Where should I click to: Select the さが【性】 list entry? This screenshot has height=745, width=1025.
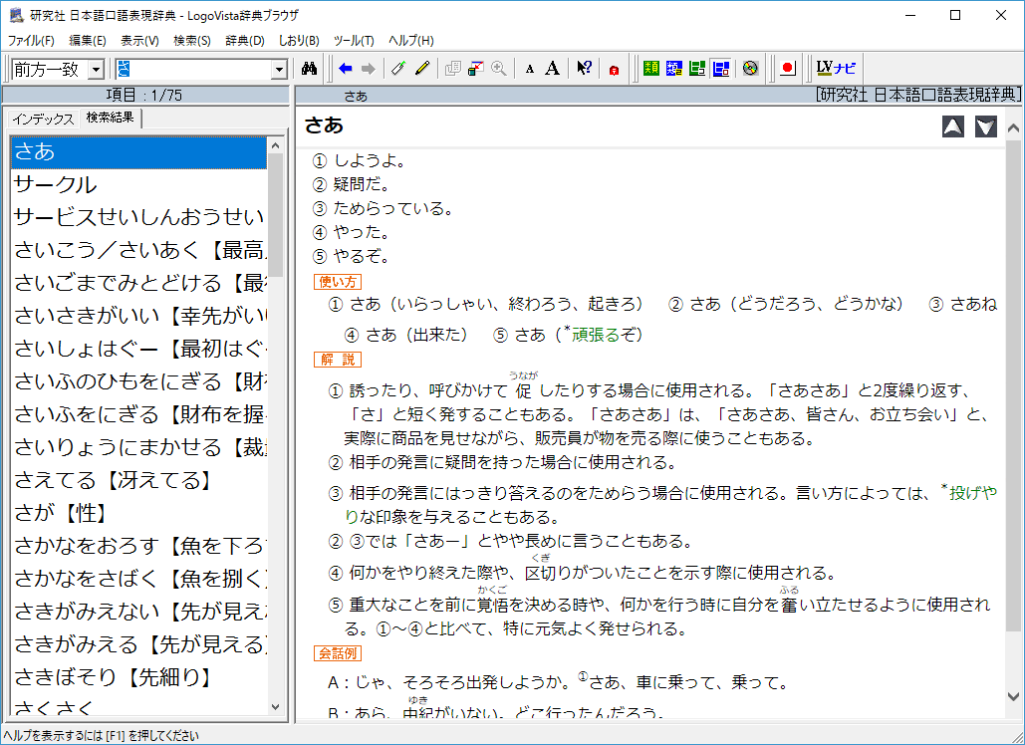pyautogui.click(x=138, y=513)
